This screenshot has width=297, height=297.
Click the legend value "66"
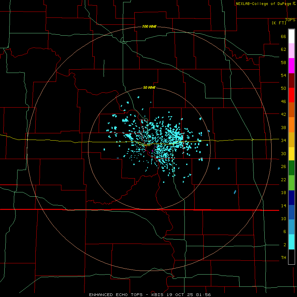(283, 37)
